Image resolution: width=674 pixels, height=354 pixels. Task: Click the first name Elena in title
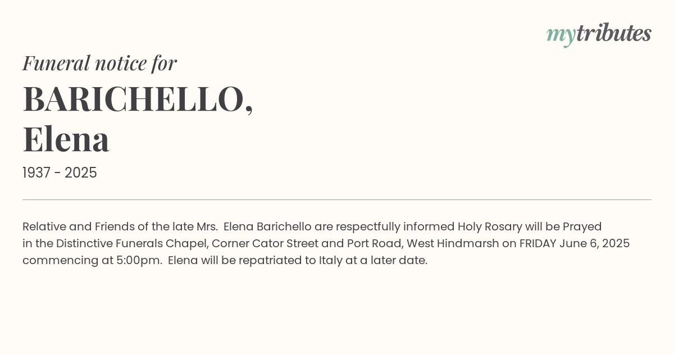[66, 139]
